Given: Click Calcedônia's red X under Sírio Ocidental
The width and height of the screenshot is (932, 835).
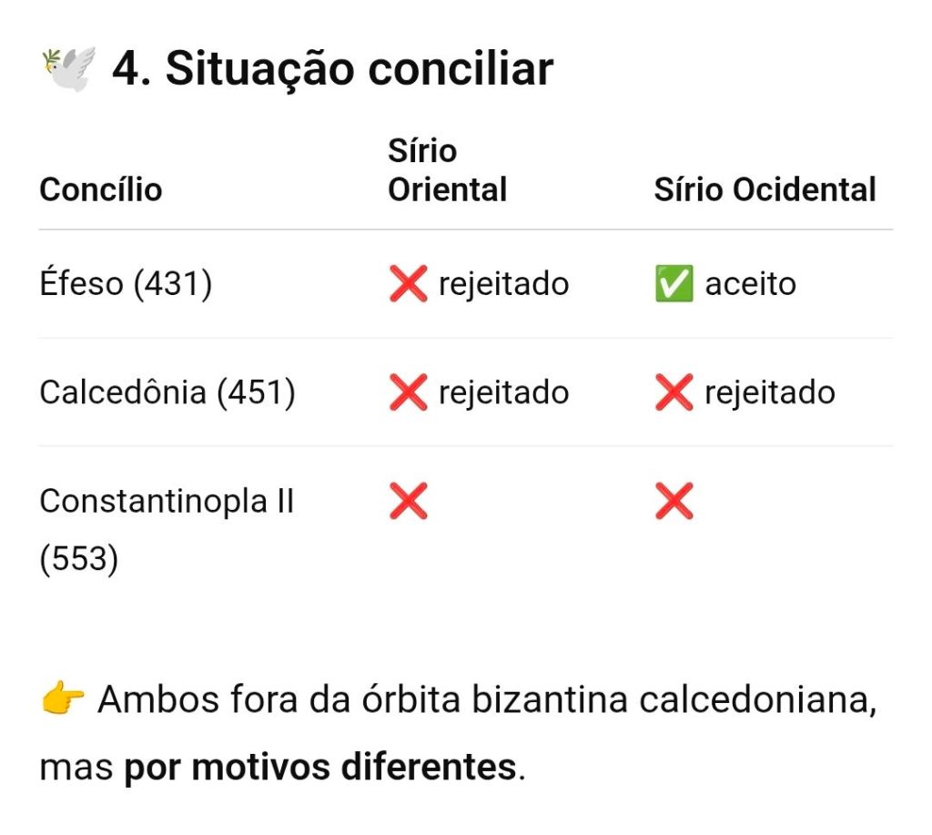Looking at the screenshot, I should pyautogui.click(x=674, y=392).
